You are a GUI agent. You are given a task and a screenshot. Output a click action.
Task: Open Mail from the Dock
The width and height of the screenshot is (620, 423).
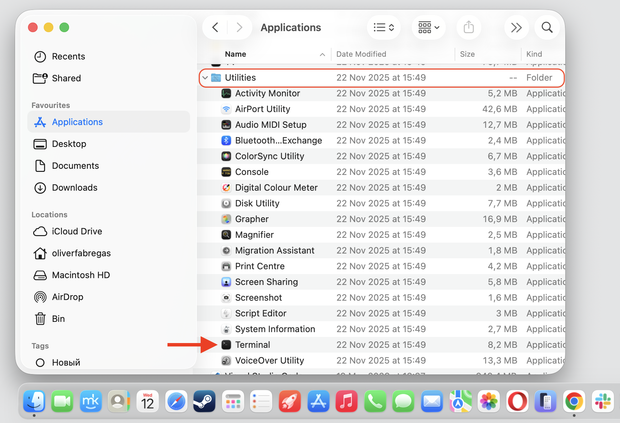coord(432,401)
